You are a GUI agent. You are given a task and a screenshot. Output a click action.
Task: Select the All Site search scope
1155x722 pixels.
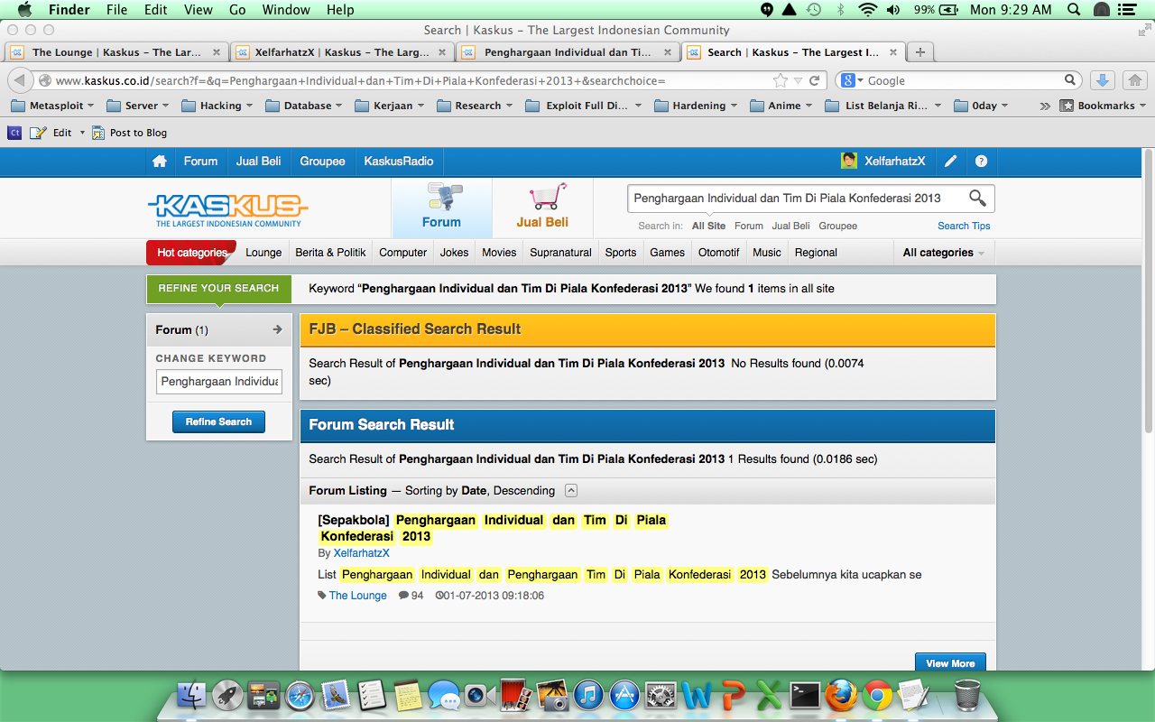[x=708, y=227]
